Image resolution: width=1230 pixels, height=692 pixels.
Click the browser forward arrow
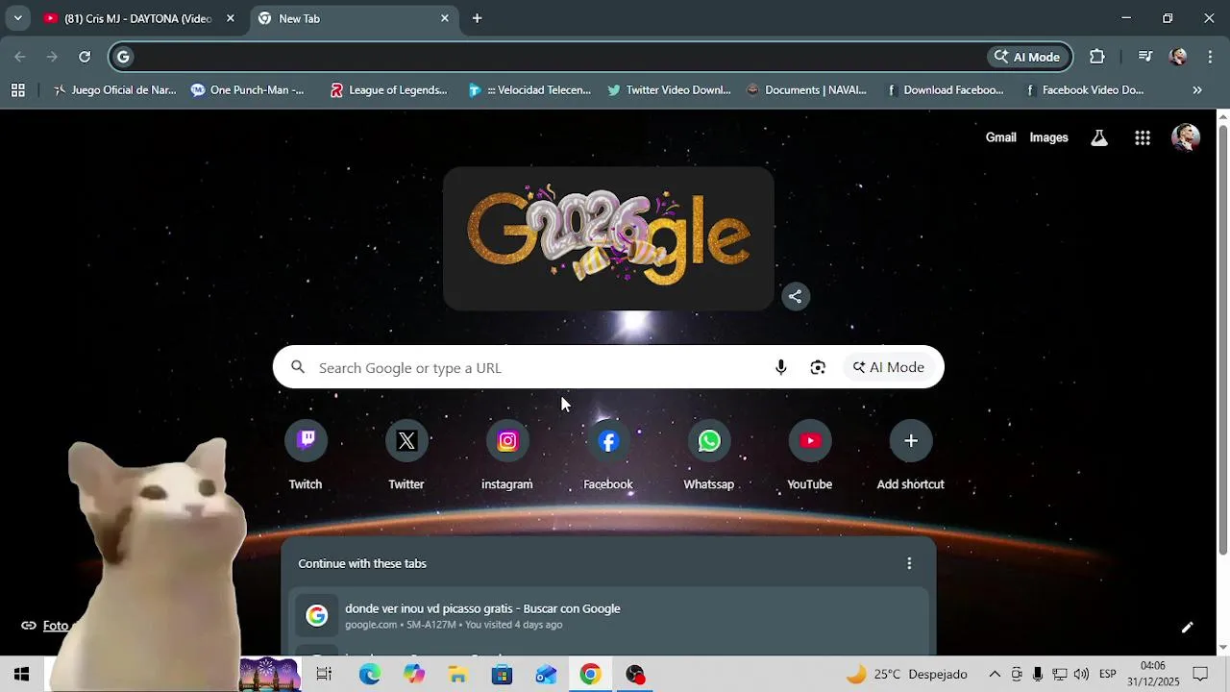coord(52,57)
